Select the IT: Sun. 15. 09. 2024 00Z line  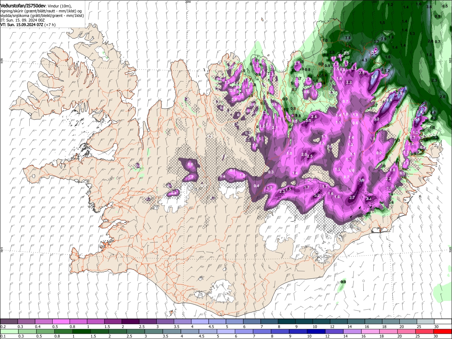(x=22, y=20)
